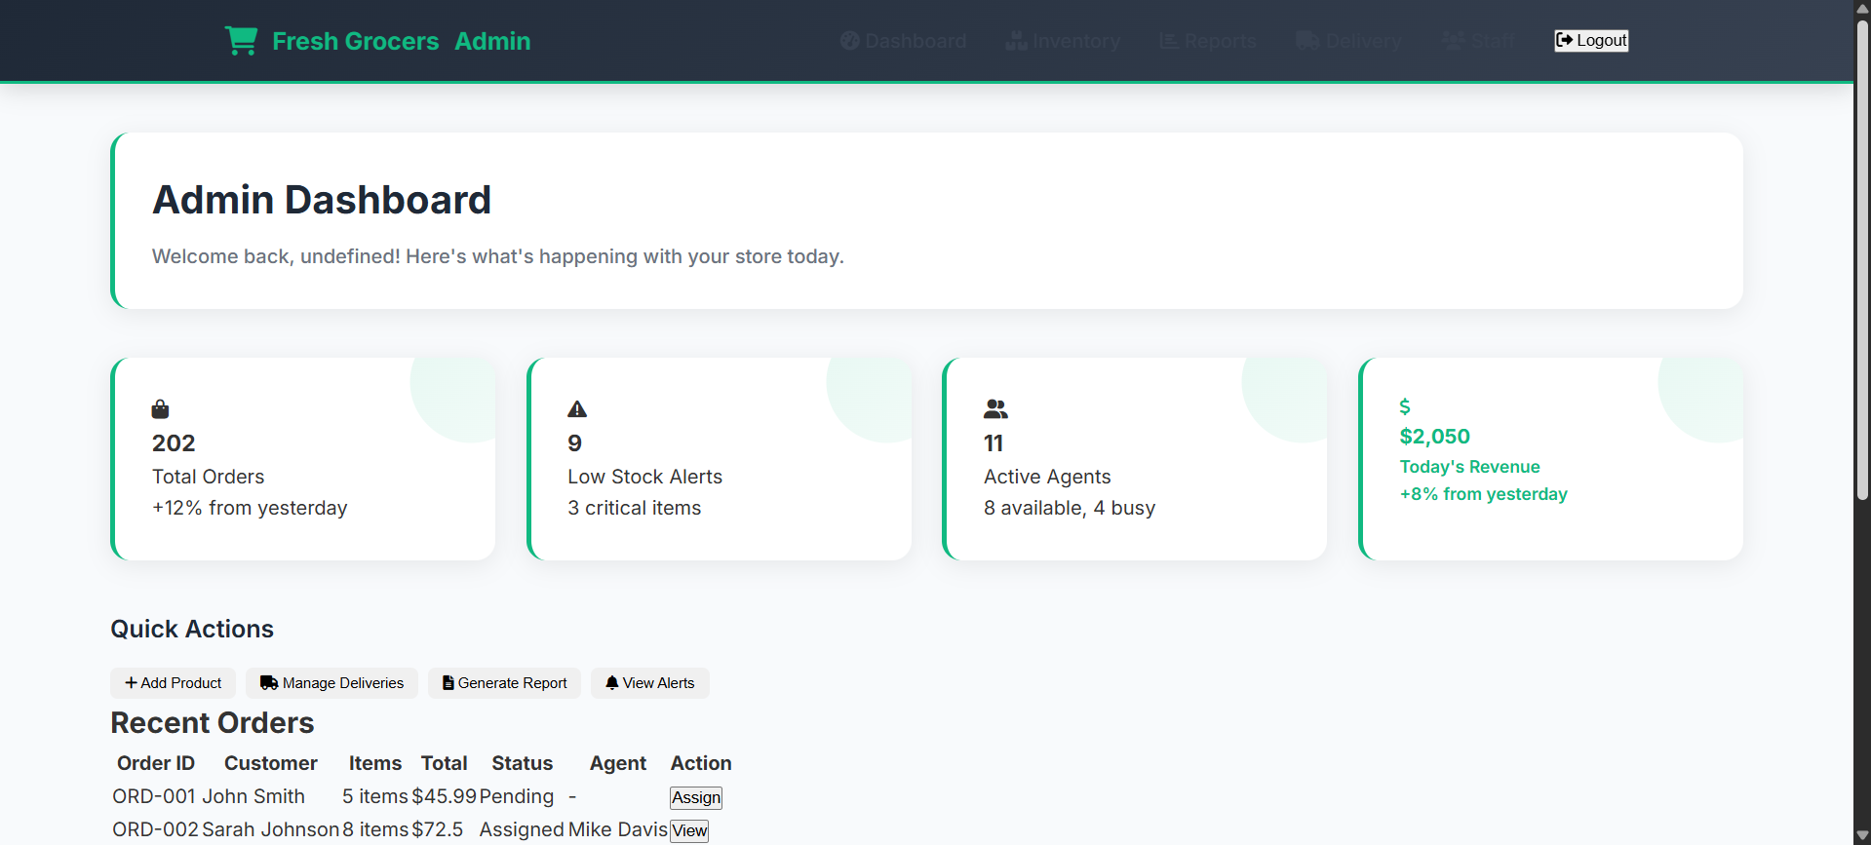Open the Inventory nav item
The height and width of the screenshot is (845, 1871).
point(1064,41)
